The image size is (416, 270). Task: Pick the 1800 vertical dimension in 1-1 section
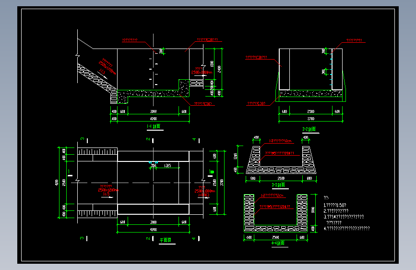[212, 64]
